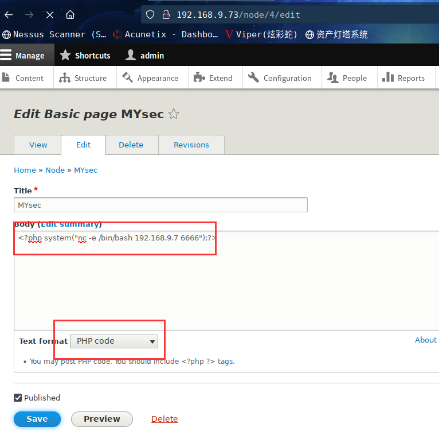Screen dimensions: 439x439
Task: Follow the Node breadcrumb link
Action: (x=55, y=170)
